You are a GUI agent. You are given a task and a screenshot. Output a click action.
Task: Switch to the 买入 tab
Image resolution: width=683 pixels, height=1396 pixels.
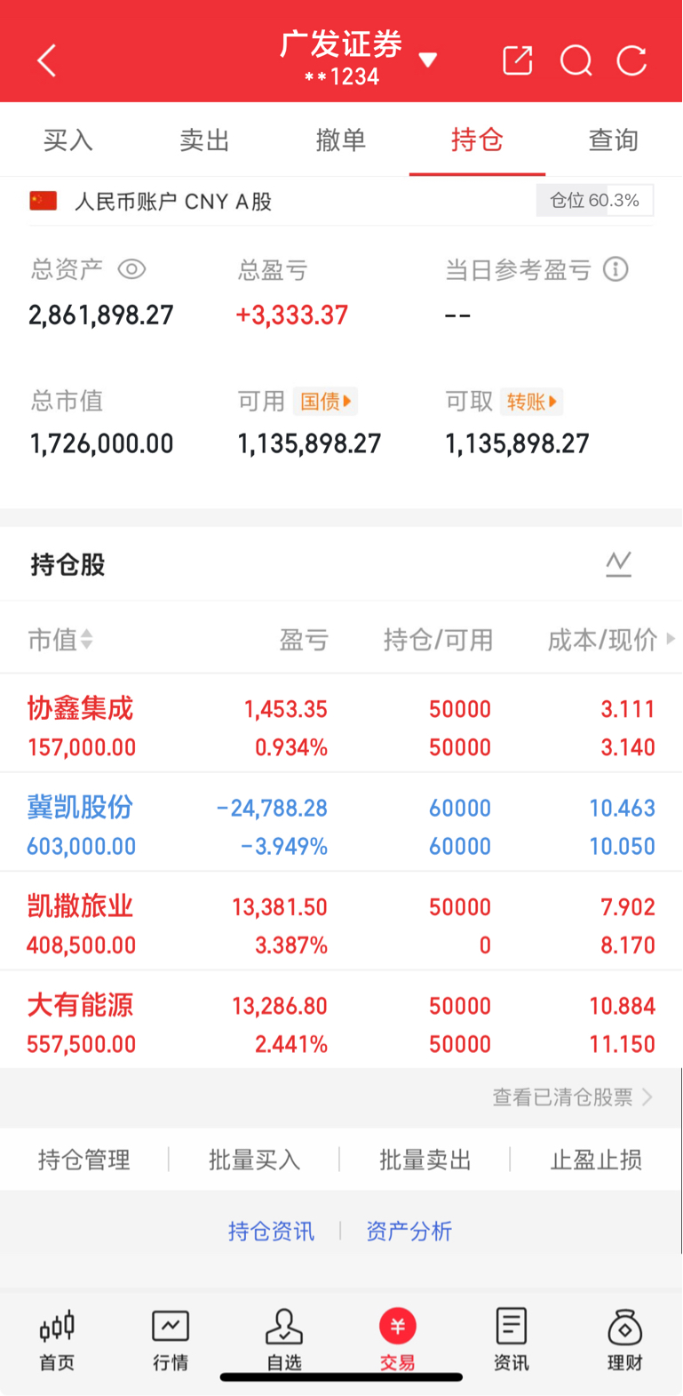pos(68,140)
